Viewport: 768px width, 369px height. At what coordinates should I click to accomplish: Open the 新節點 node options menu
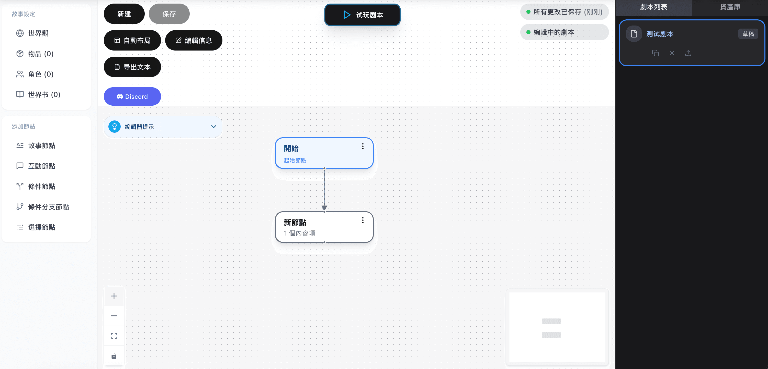tap(363, 220)
